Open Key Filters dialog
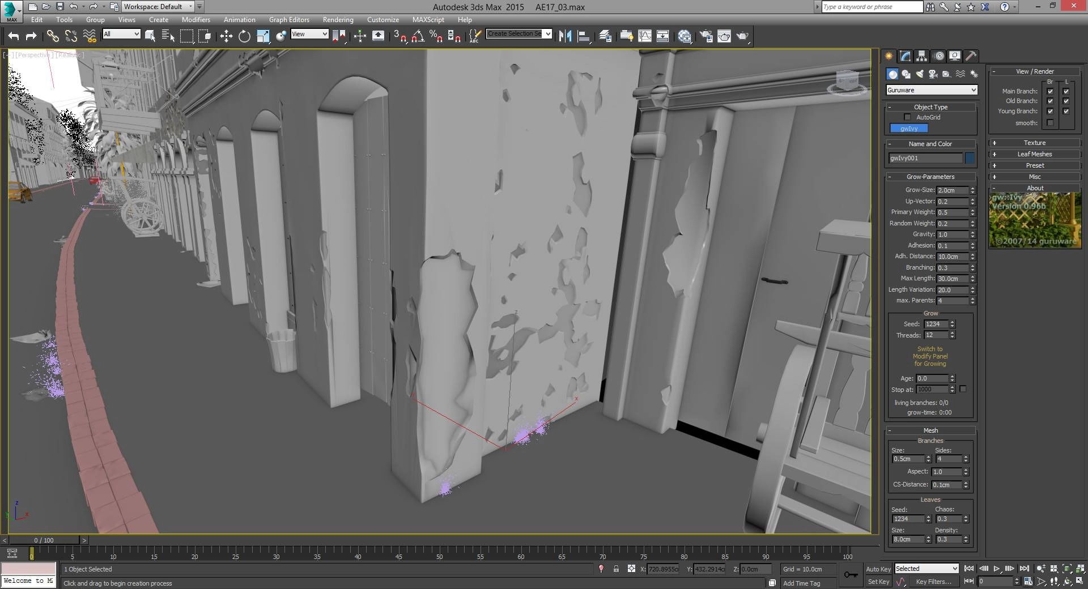This screenshot has width=1088, height=589. point(933,582)
